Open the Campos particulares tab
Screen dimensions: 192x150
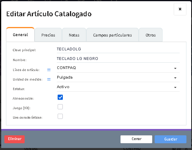click(112, 35)
